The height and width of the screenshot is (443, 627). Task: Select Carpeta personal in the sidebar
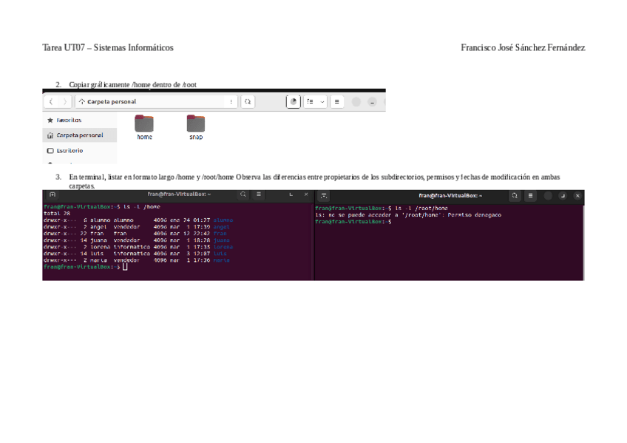click(79, 135)
